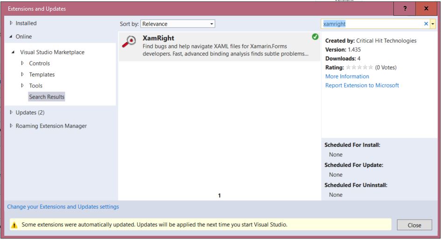Click the yellow warning icon in notification bar
Screen dimensions: 441x240
point(14,225)
